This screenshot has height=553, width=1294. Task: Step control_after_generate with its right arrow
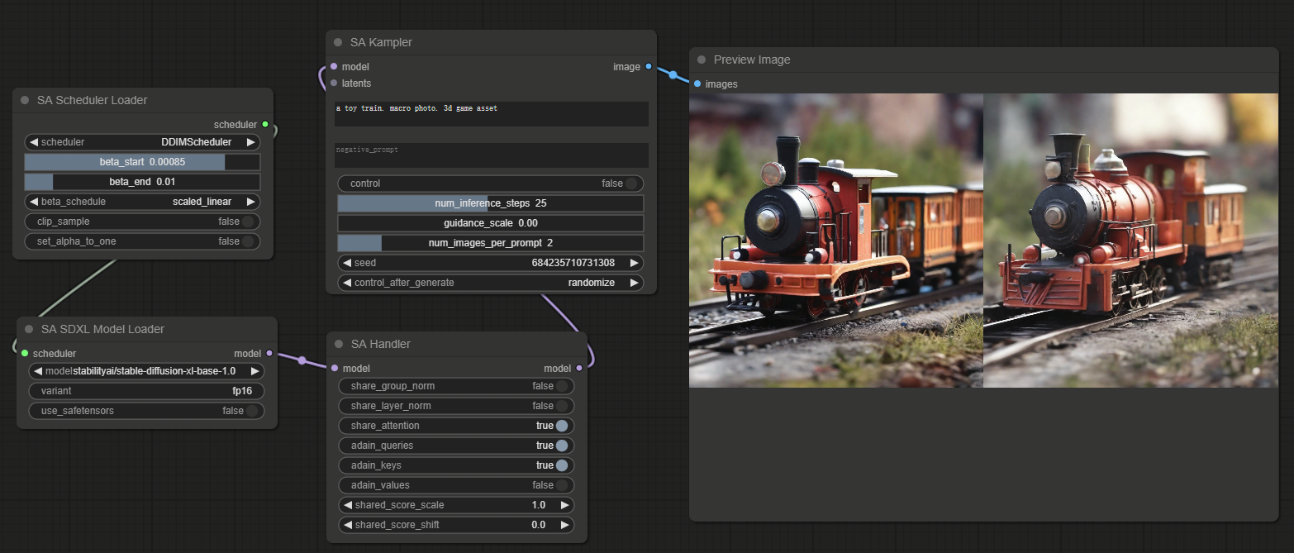point(634,283)
